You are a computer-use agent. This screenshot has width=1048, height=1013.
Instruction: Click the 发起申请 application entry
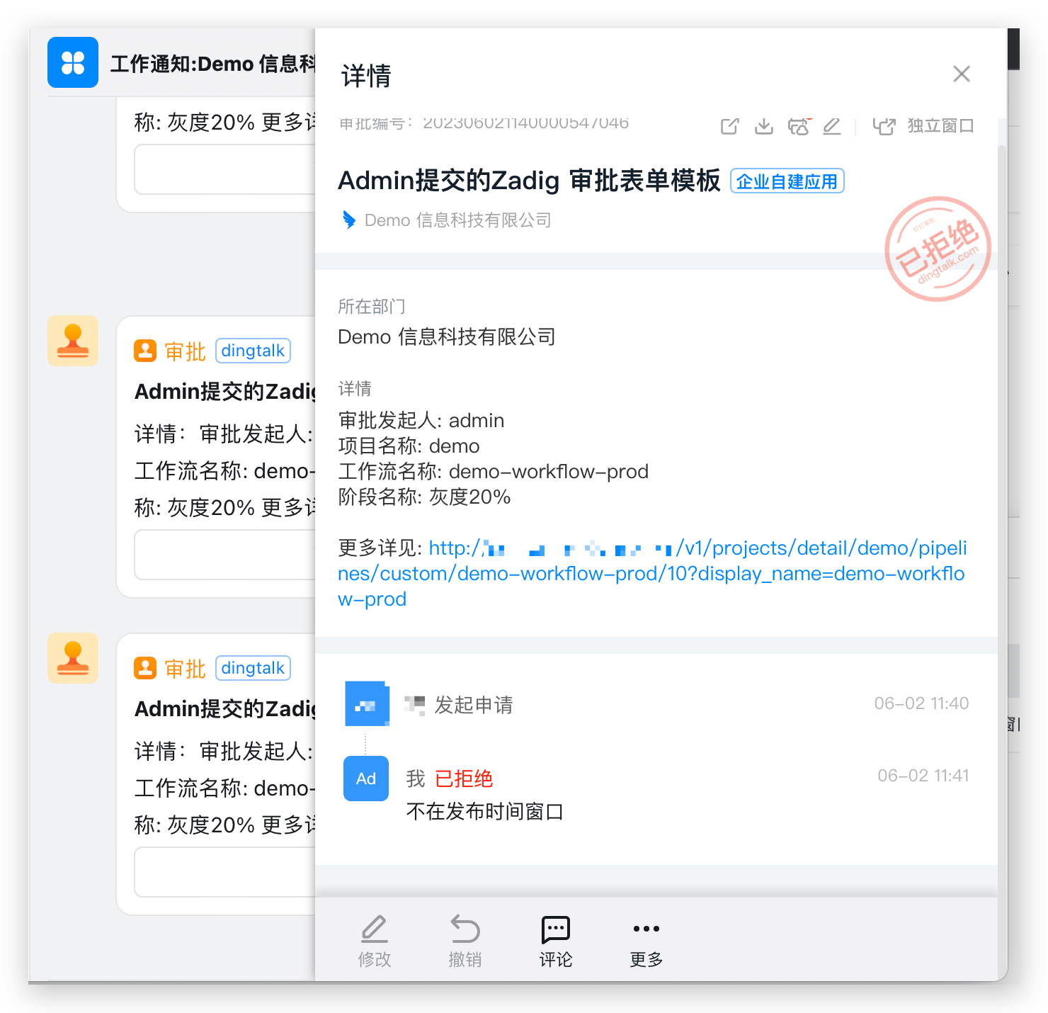[x=473, y=704]
